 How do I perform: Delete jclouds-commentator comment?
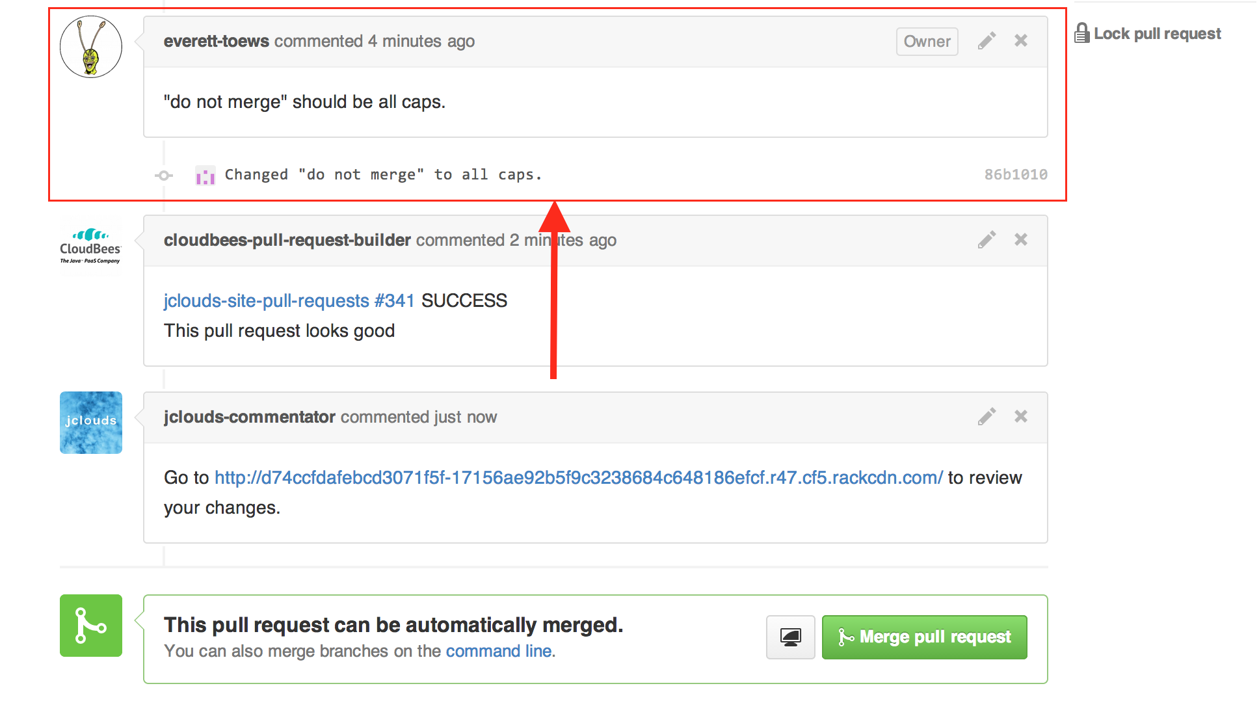click(1021, 417)
